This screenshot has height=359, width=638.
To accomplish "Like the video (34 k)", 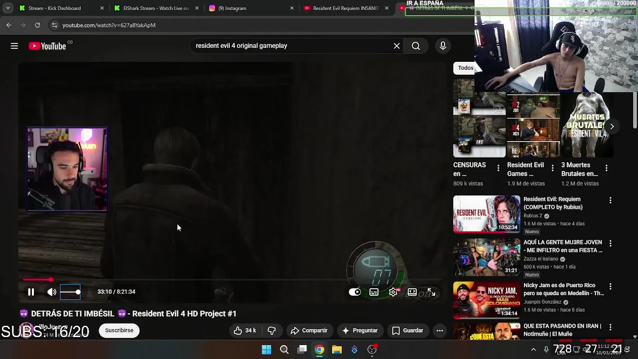I will click(x=245, y=331).
